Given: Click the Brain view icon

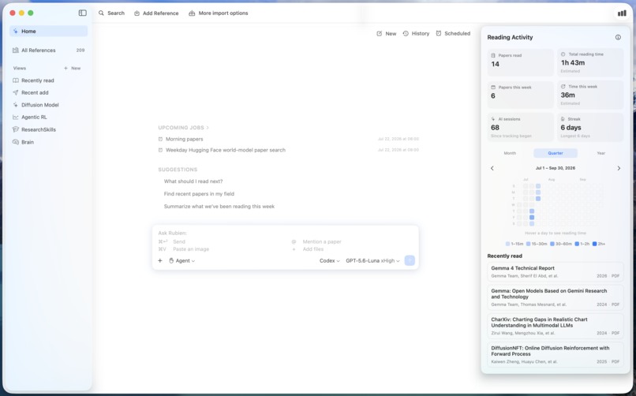Looking at the screenshot, I should point(16,142).
